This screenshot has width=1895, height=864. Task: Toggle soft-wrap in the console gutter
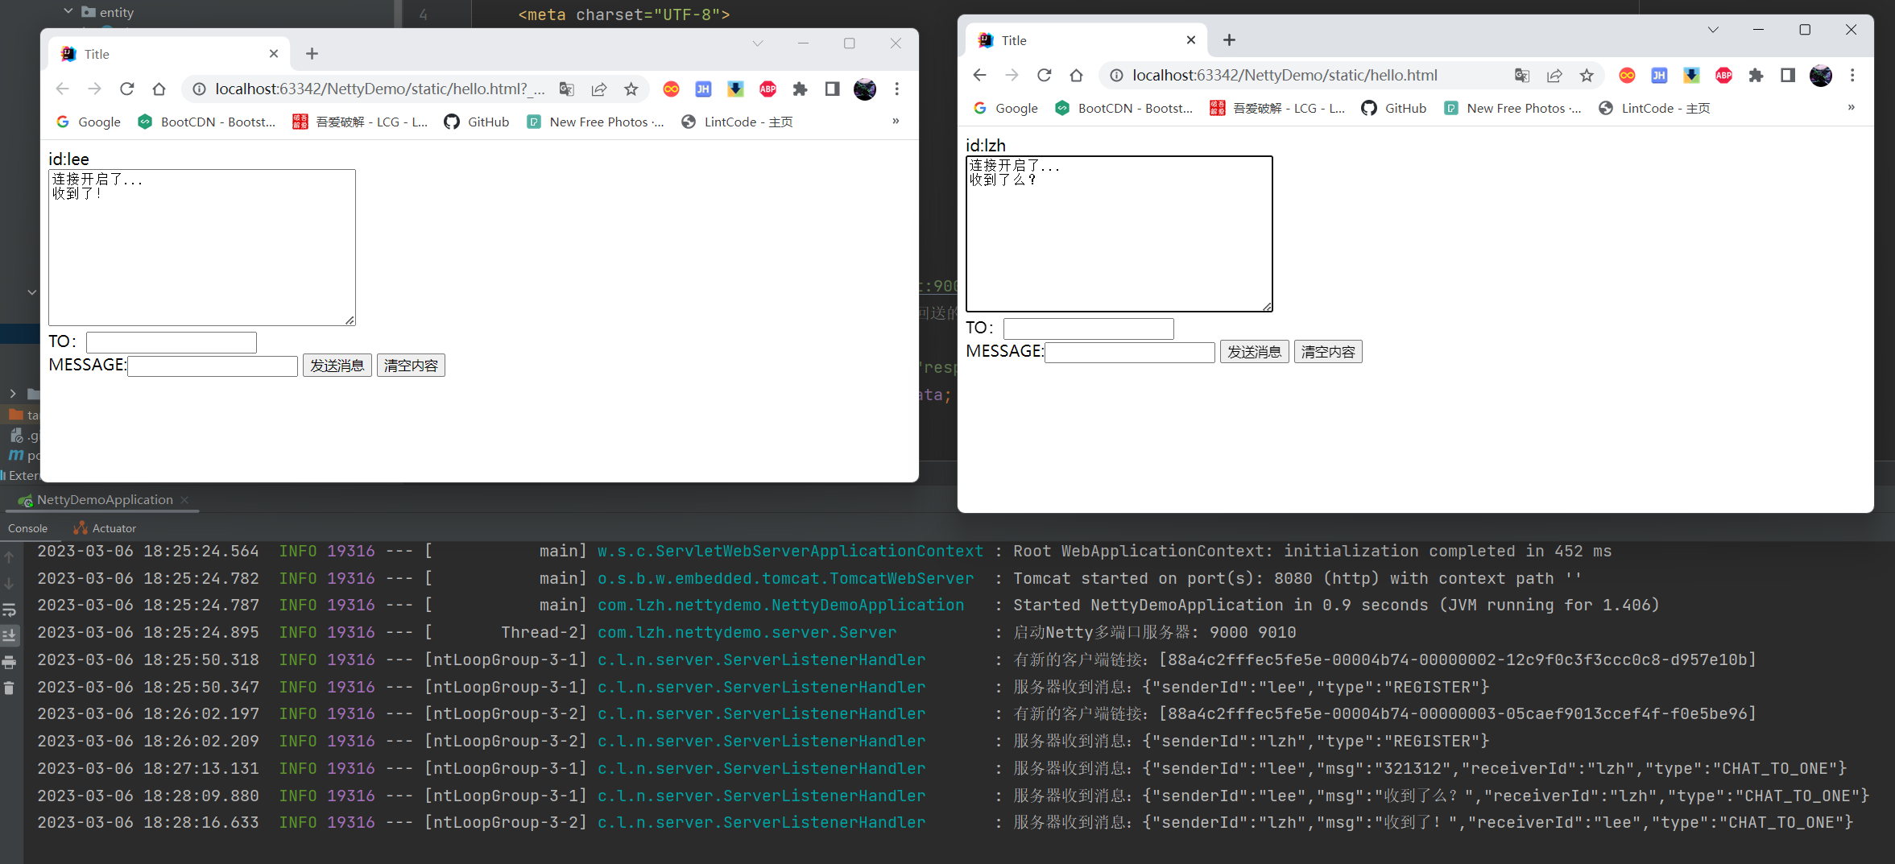tap(10, 610)
